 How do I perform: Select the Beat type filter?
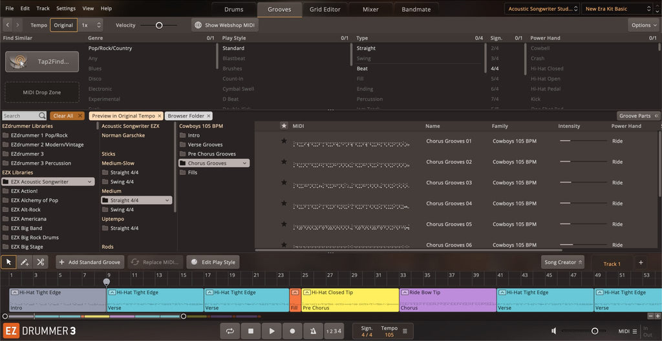[x=362, y=68]
